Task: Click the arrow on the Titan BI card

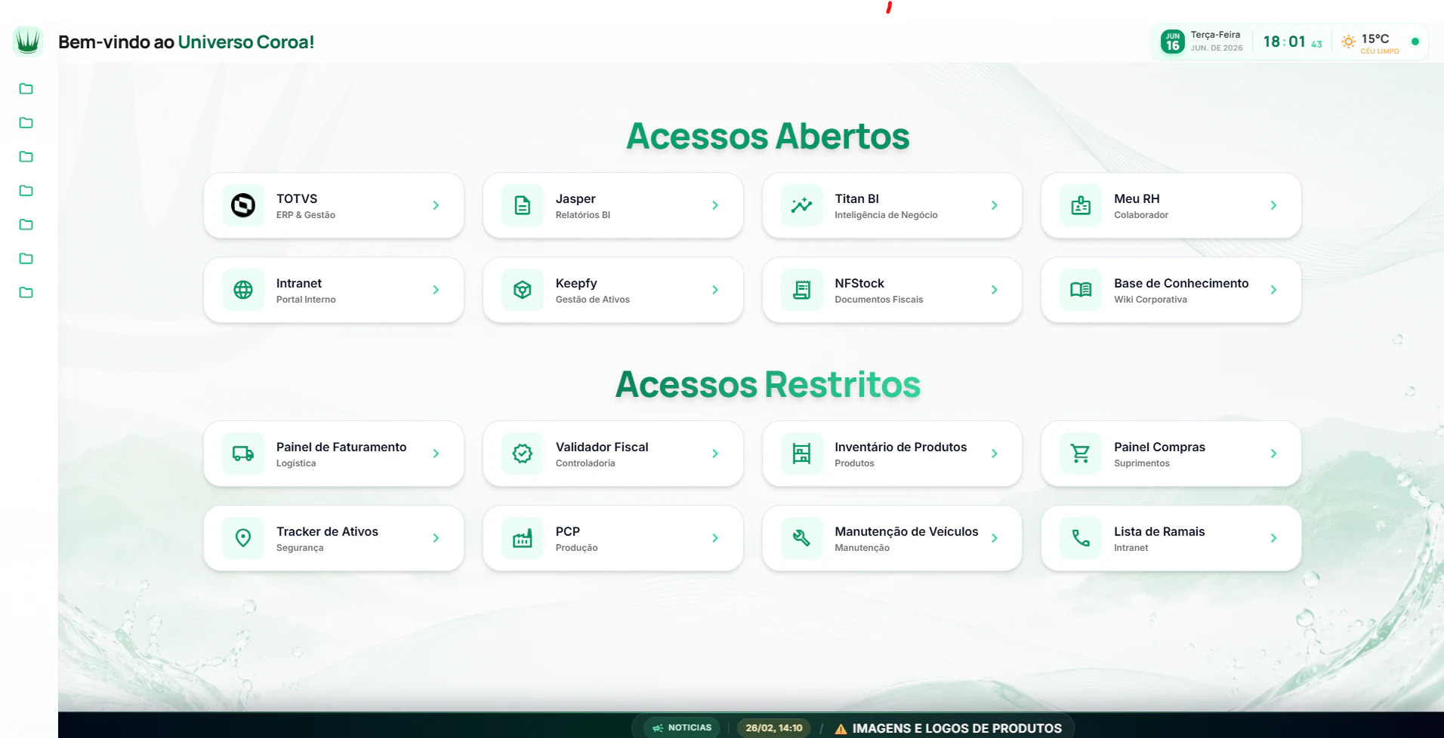Action: click(994, 205)
